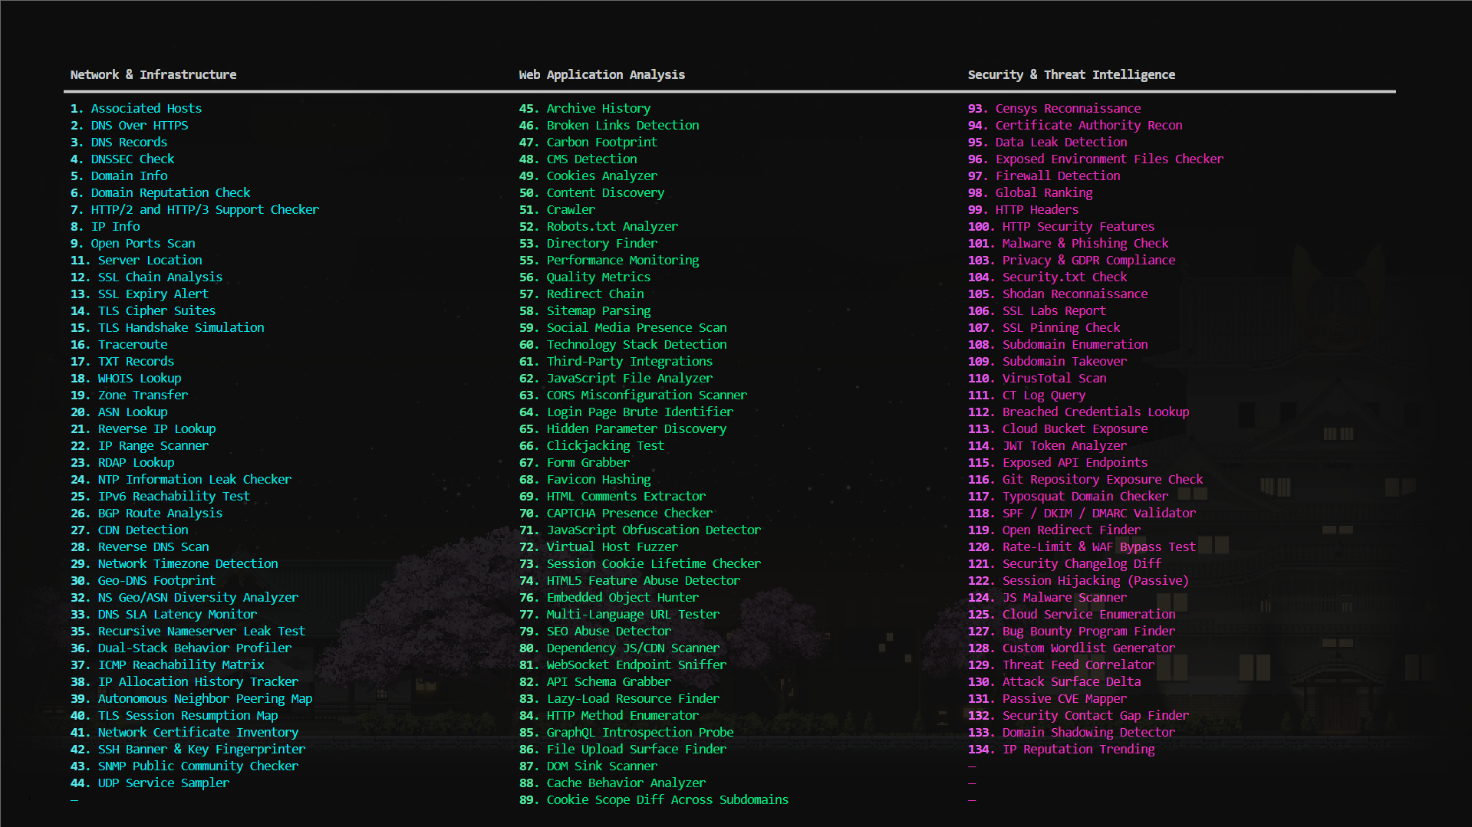Choose JWT Token Analyzer
Screen dimensions: 1472x827
click(1064, 446)
